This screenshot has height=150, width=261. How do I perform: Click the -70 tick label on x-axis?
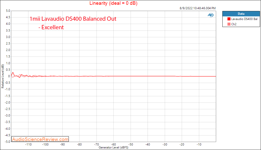96,144
